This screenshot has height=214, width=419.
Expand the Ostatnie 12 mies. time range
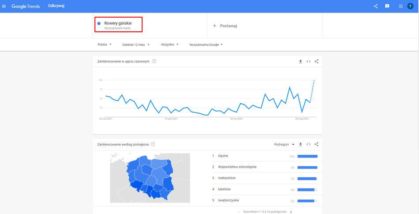136,45
